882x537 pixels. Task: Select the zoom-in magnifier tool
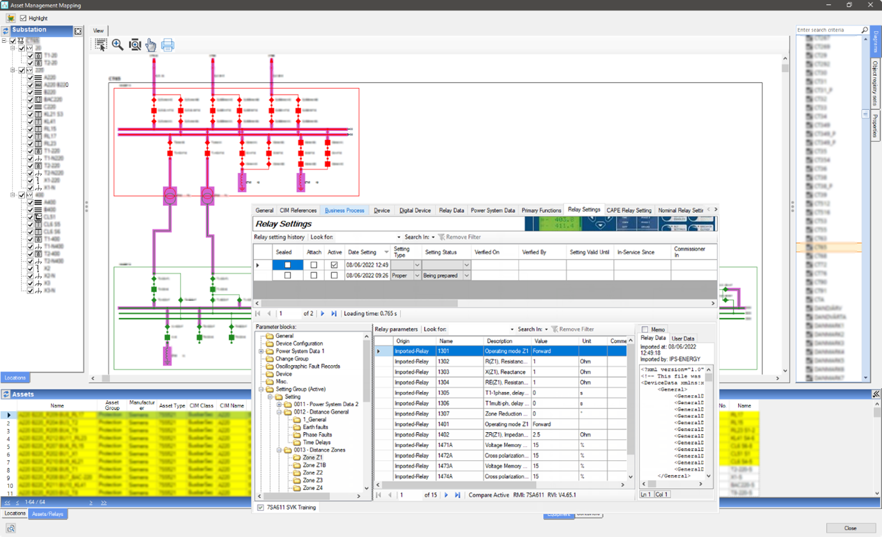click(118, 45)
